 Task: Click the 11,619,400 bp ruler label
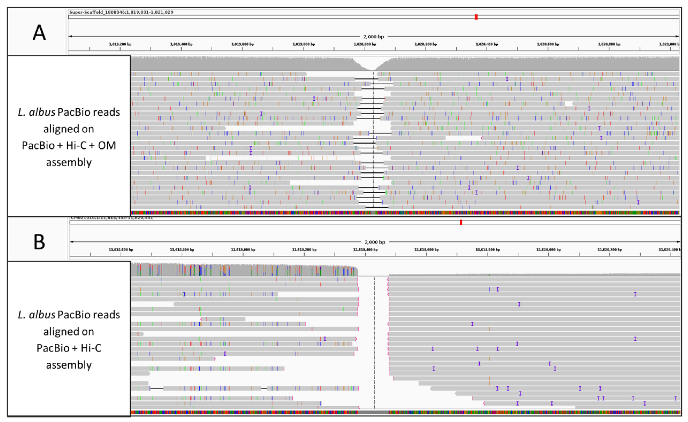[365, 250]
